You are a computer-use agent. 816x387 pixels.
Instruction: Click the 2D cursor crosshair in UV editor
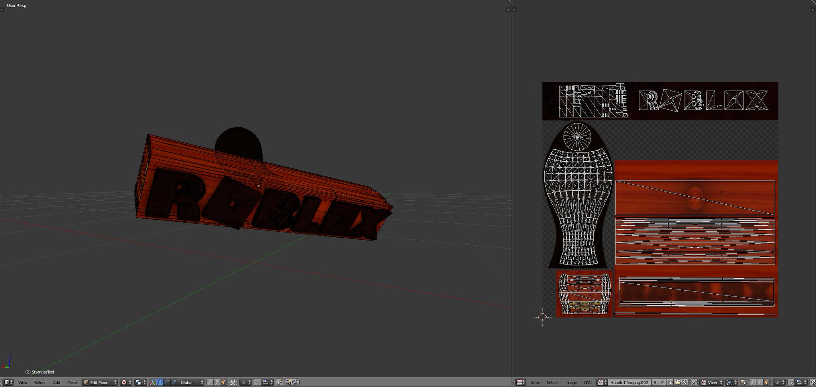(x=542, y=317)
